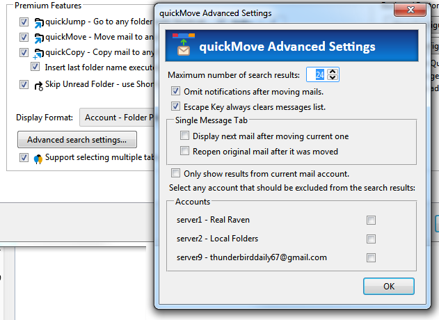Click the quickJump arrow icon
Image resolution: width=439 pixels, height=320 pixels.
click(x=38, y=22)
